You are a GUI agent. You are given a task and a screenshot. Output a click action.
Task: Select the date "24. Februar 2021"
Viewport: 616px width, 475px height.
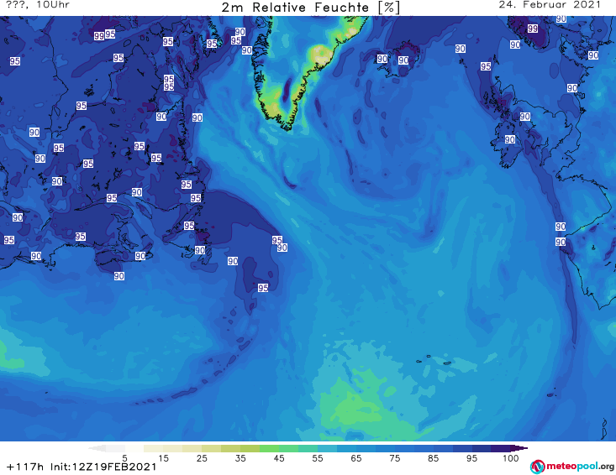click(x=550, y=5)
